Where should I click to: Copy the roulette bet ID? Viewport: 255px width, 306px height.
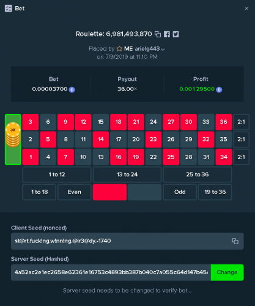tap(158, 34)
